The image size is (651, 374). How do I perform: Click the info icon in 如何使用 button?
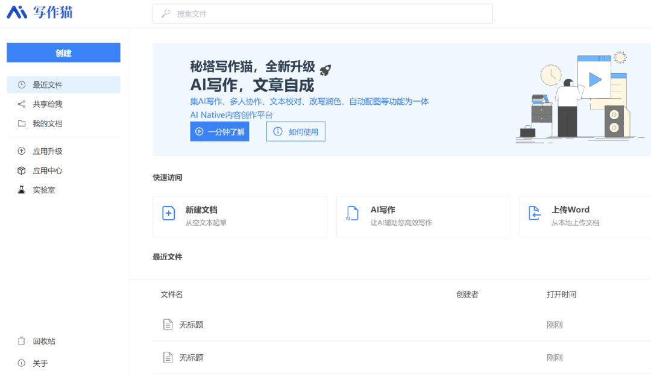click(278, 131)
